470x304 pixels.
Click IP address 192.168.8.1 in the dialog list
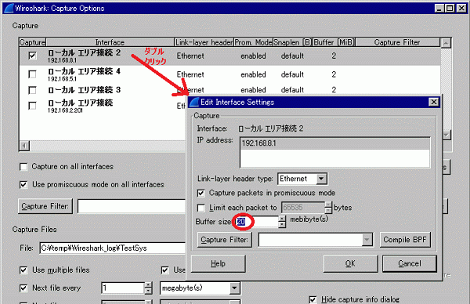[x=334, y=143]
